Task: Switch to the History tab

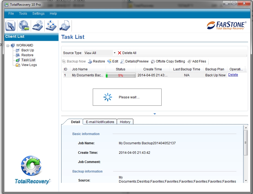Action: [x=125, y=122]
